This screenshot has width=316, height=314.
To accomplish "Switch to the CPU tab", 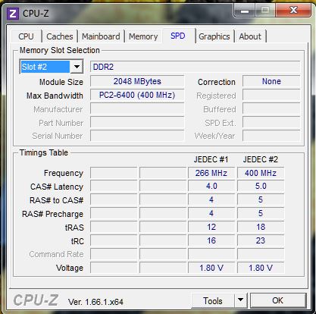I will 26,36.
